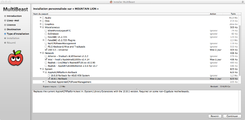Open the Lisez-moi step
The image size is (245, 120).
click(13, 20)
